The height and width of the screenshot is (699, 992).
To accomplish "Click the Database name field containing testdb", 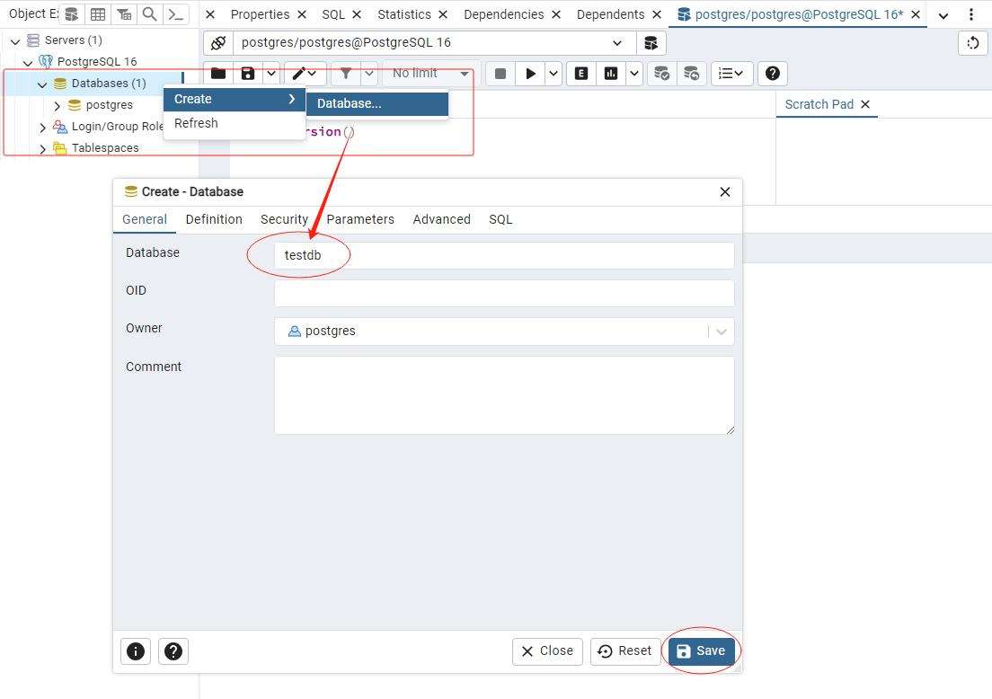I will tap(504, 255).
